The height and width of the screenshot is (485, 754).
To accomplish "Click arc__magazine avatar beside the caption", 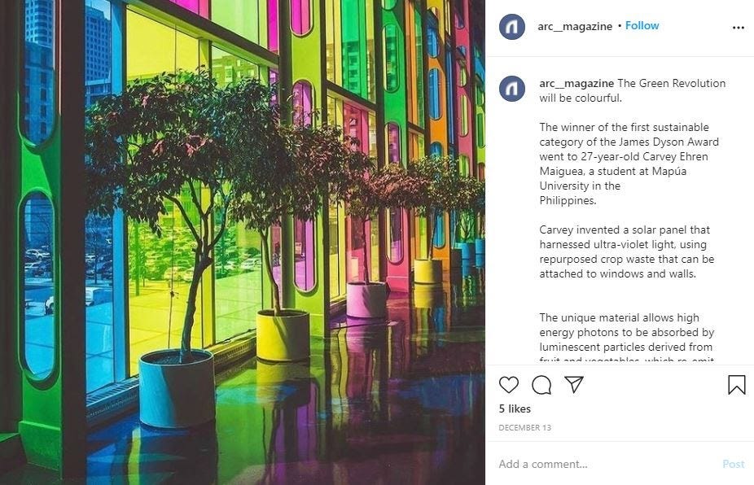I will 511,89.
